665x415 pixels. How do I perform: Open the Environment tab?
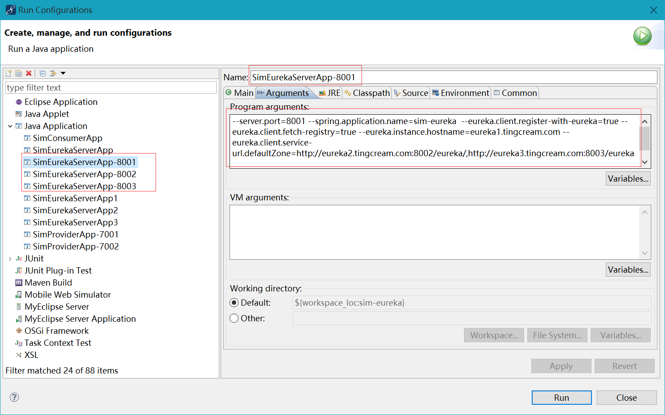click(460, 93)
